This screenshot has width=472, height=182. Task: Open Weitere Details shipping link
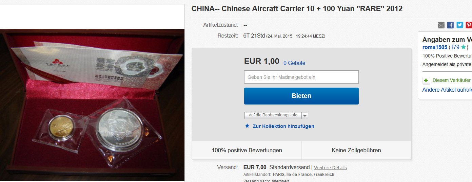tap(330, 168)
